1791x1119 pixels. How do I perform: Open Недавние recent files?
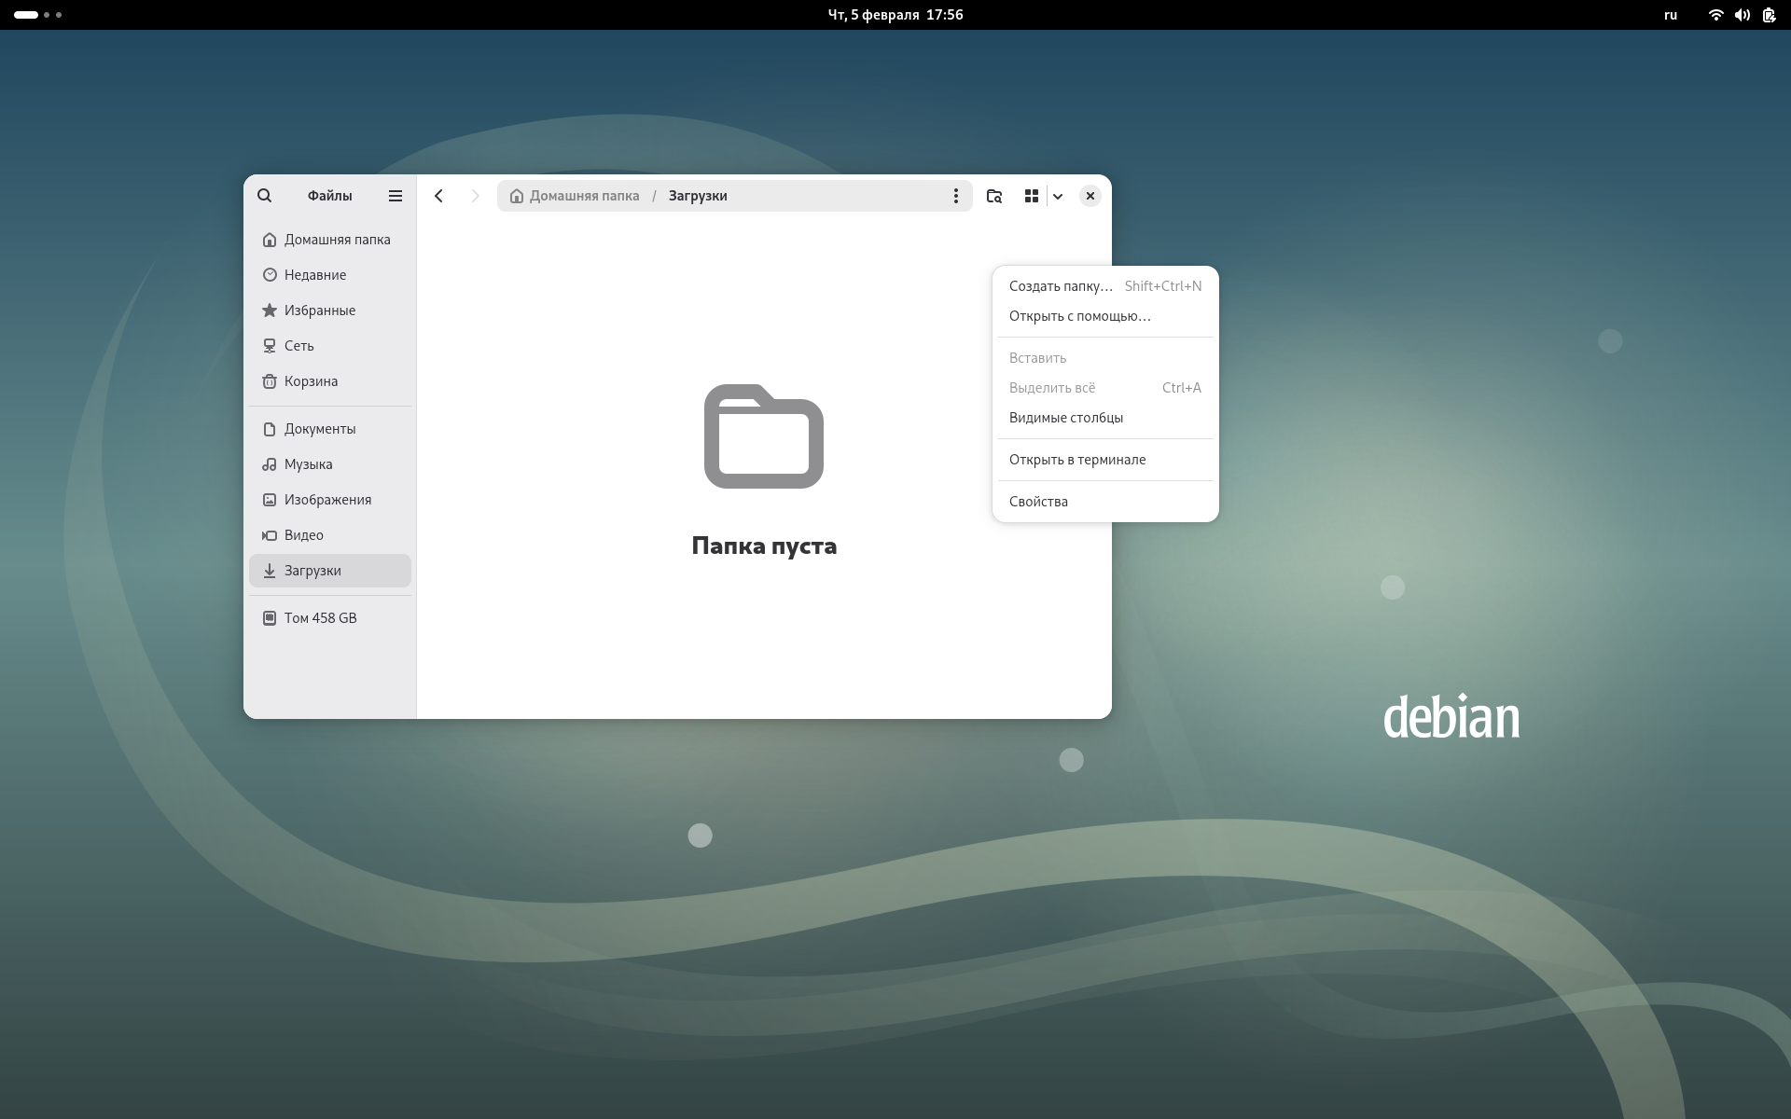click(x=314, y=275)
